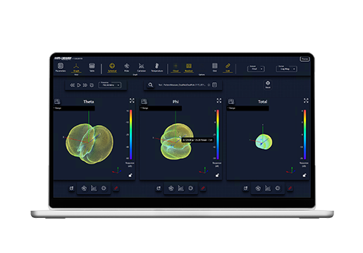This screenshot has height=253, width=363.
Task: Unlock the Theta plot lock icon
Action: 130,175
